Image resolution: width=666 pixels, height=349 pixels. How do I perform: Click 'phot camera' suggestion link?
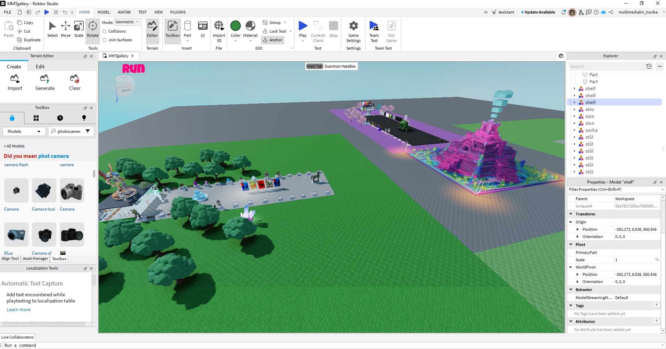(x=54, y=156)
